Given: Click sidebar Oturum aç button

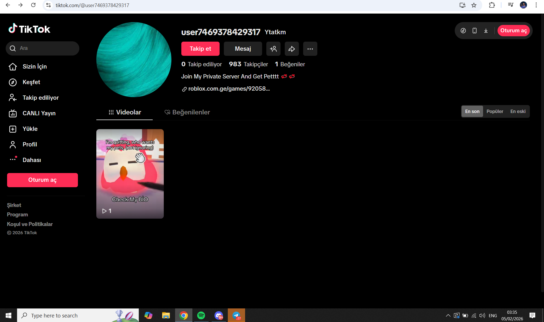Looking at the screenshot, I should point(42,180).
